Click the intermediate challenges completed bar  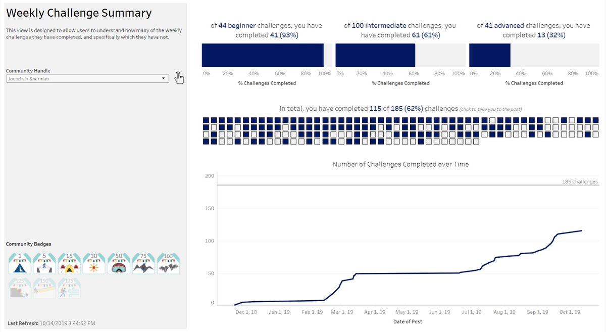pos(375,55)
